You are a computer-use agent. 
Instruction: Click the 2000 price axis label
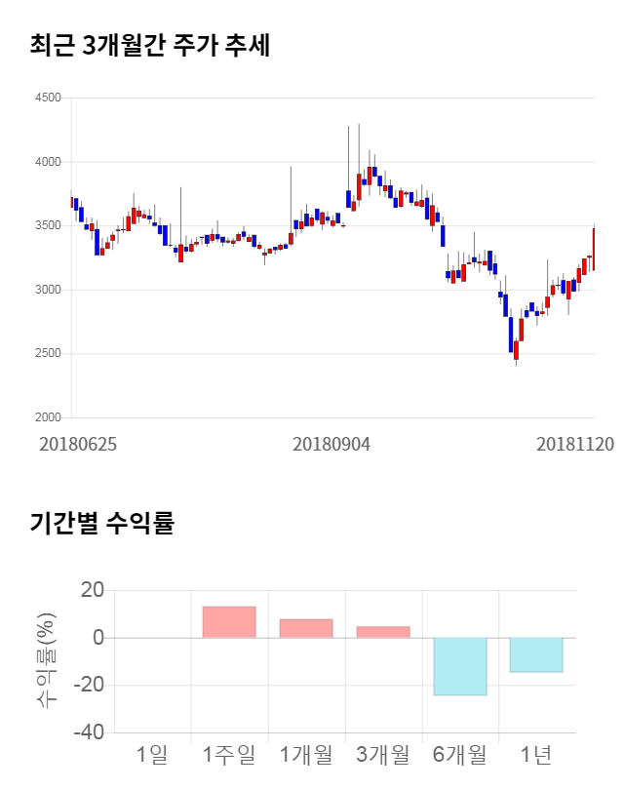tap(47, 417)
